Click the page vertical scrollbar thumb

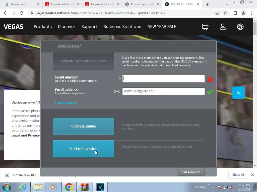(x=255, y=28)
